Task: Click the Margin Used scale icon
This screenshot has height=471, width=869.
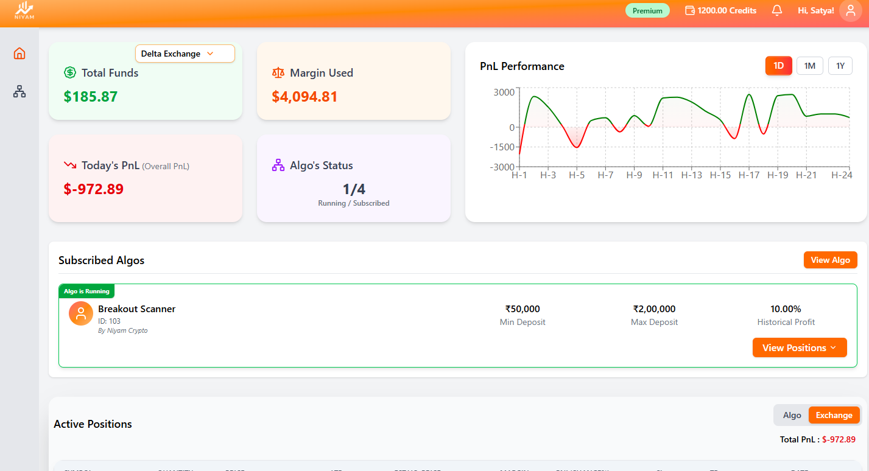Action: [278, 73]
